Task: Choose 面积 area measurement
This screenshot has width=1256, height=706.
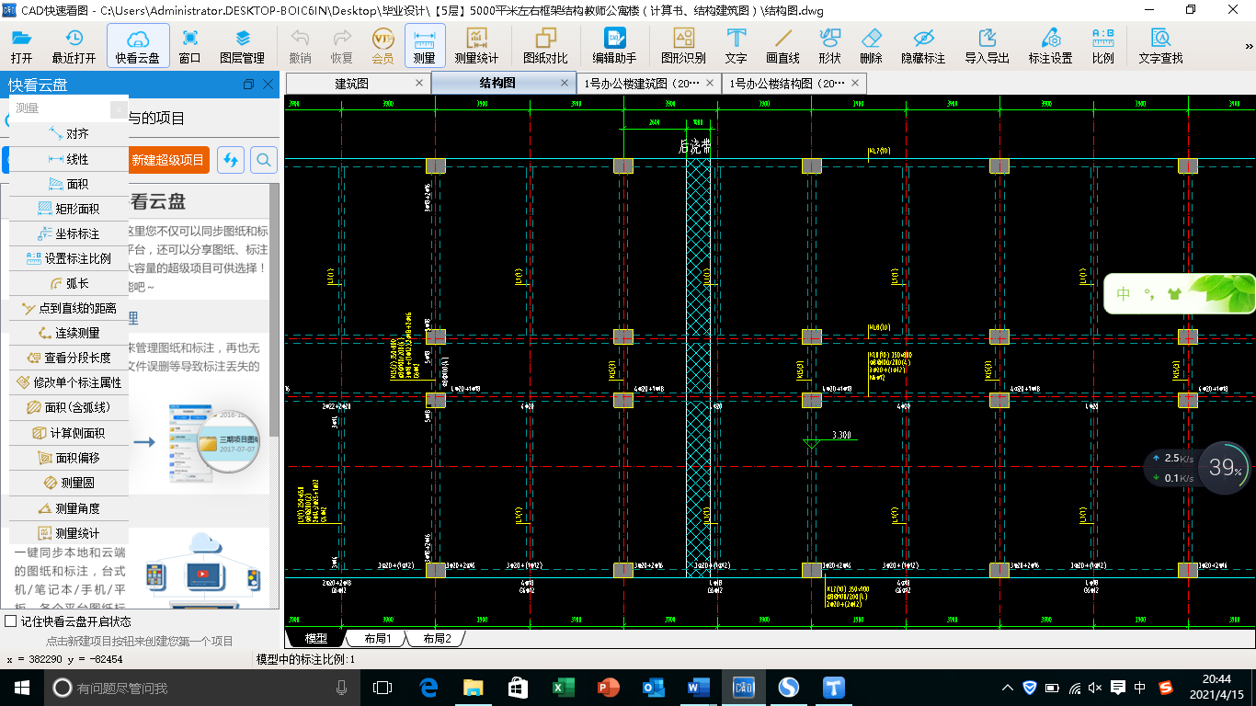Action: tap(69, 184)
